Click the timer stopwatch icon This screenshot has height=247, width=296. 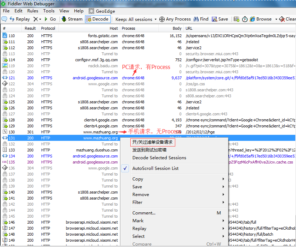click(245, 19)
